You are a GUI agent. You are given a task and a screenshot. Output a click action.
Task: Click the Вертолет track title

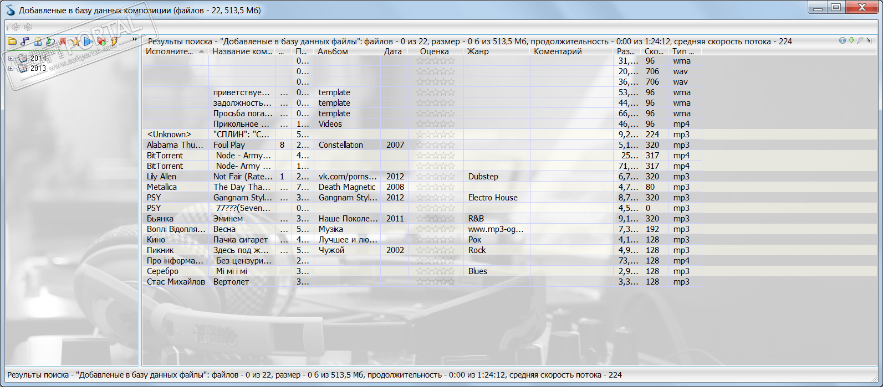[x=242, y=282]
